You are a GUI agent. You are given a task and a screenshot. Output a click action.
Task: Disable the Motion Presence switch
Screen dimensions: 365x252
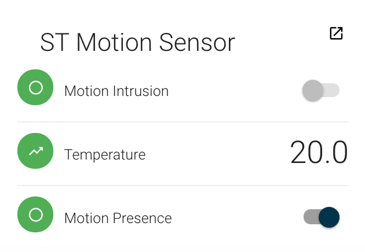point(322,217)
